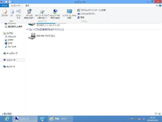Image resolution: width=162 pixels, height=122 pixels.
Task: Launch Internet Explorer from the taskbar
Action: click(x=7, y=119)
